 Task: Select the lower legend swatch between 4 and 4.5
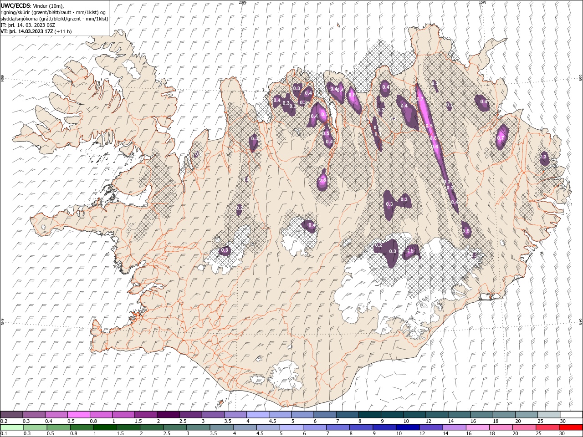pos(244,427)
